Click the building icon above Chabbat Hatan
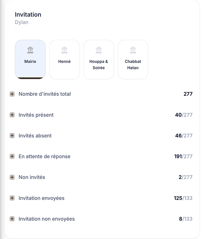The image size is (204, 239). click(x=133, y=50)
